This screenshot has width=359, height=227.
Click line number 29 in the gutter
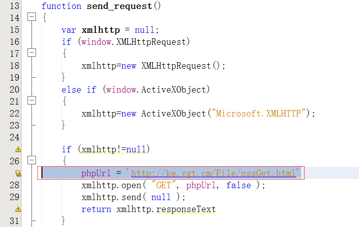pyautogui.click(x=14, y=197)
